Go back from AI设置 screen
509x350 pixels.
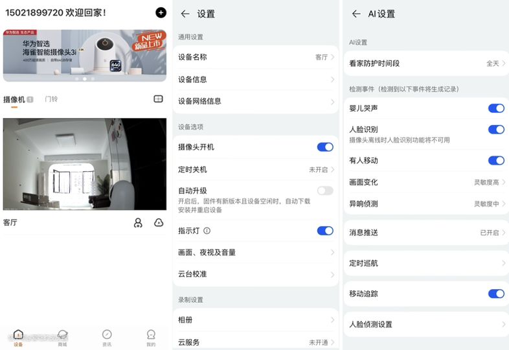point(356,14)
